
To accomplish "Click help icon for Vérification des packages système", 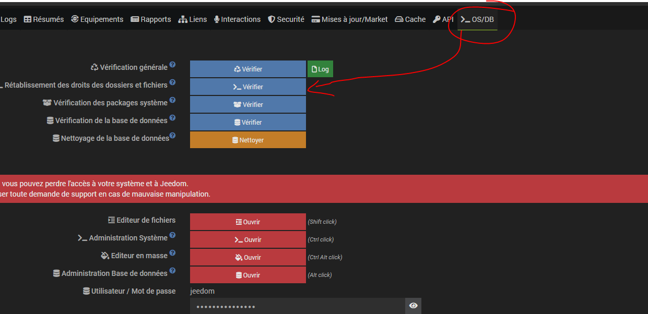I will tap(172, 100).
